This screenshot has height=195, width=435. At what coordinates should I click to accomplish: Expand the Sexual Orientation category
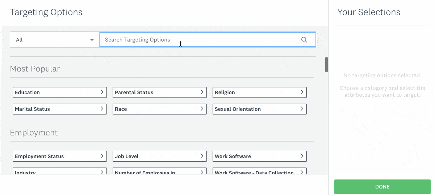click(x=259, y=109)
